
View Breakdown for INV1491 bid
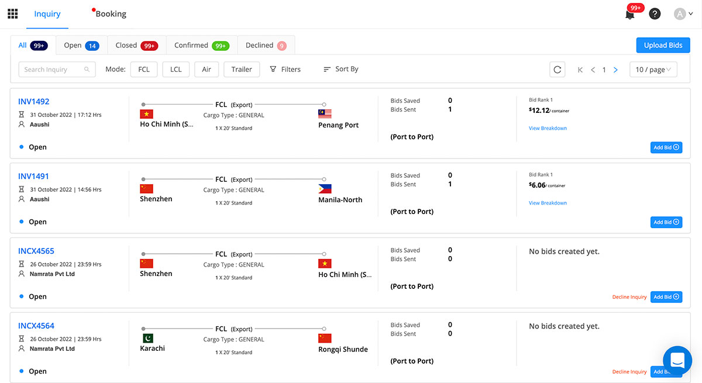548,203
